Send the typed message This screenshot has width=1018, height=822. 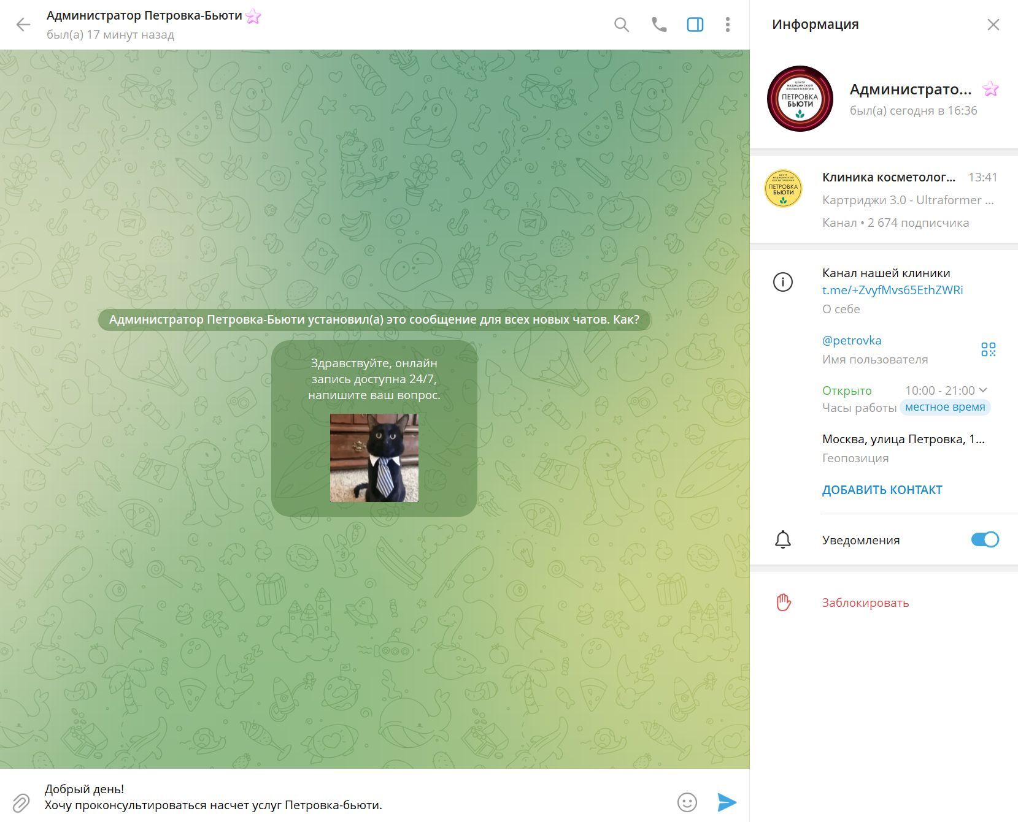(x=727, y=802)
